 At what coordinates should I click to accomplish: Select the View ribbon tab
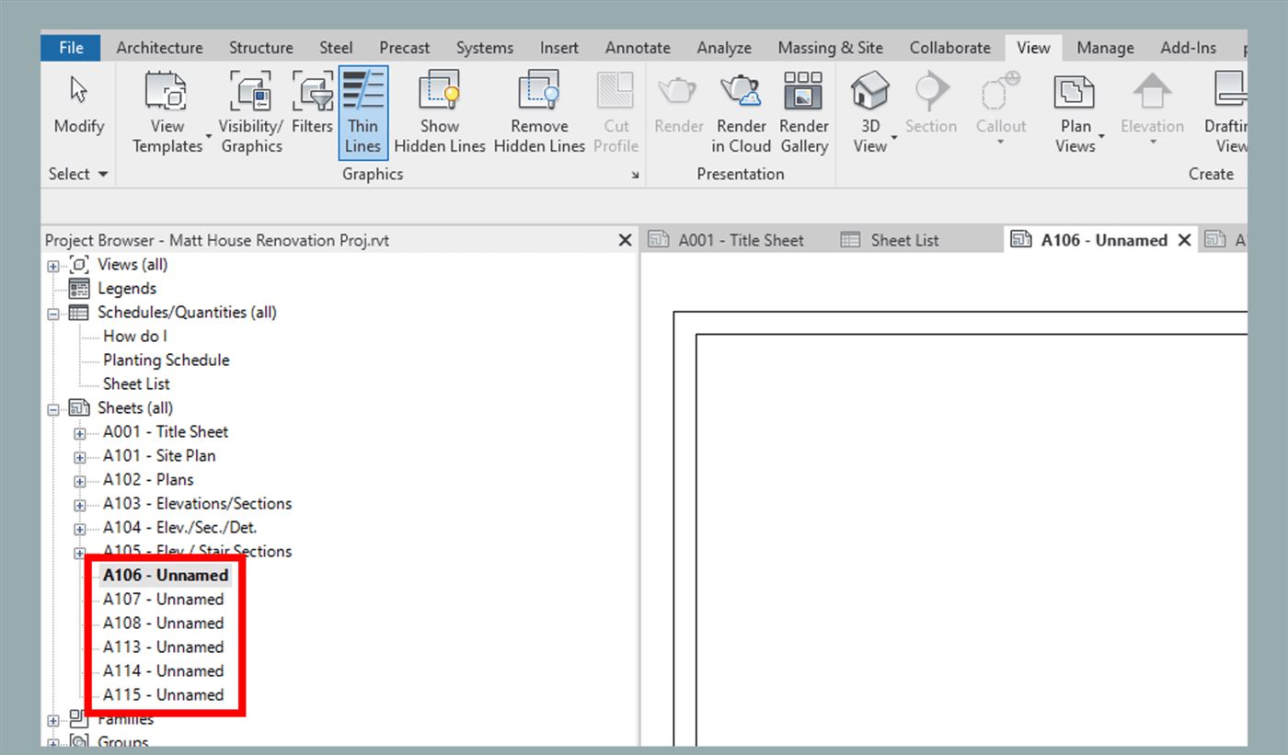click(1033, 48)
